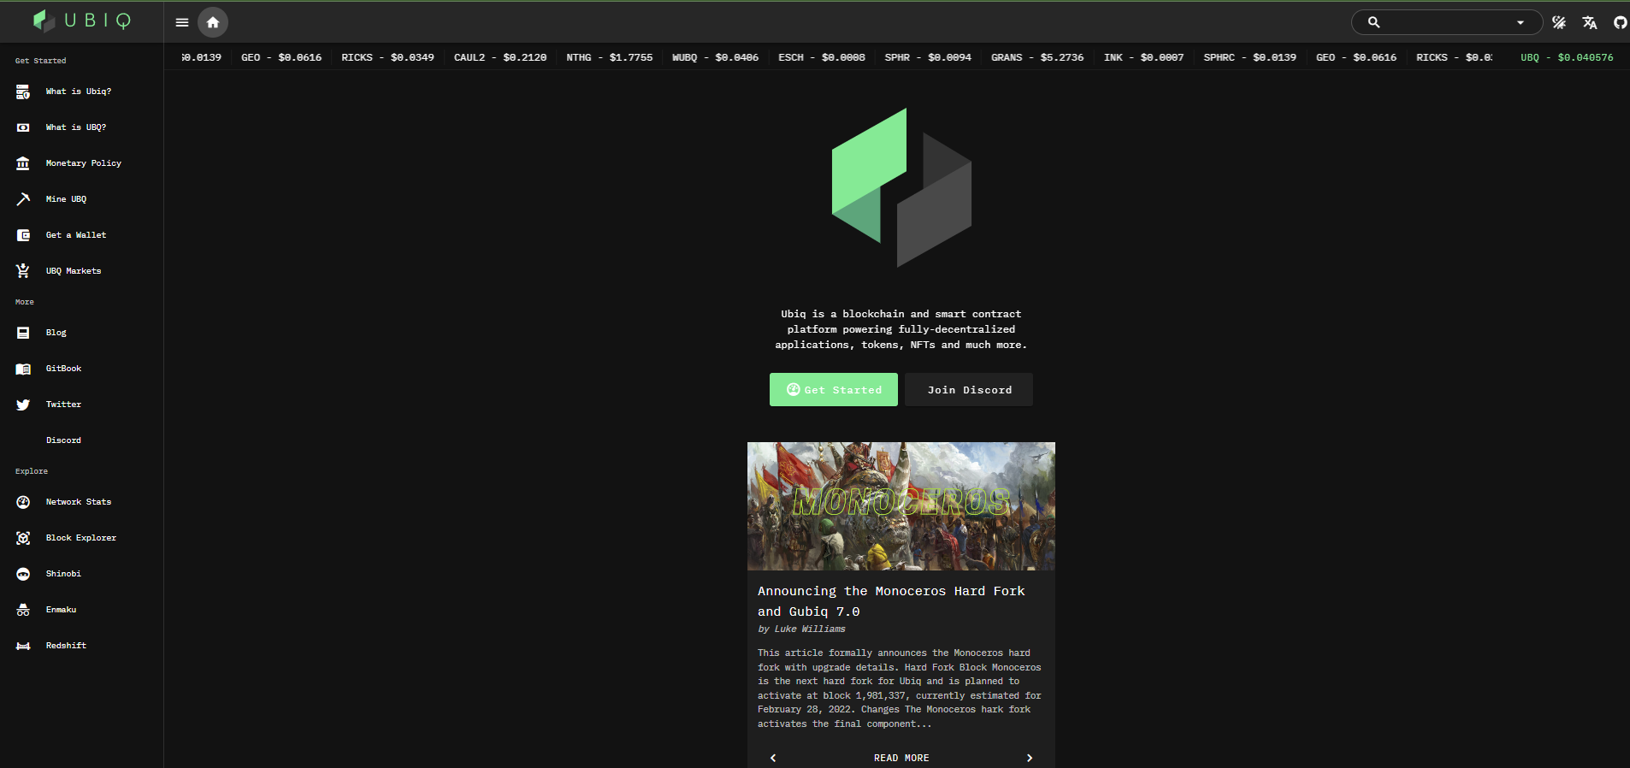Click the Enmaku sidebar icon
The image size is (1630, 768).
click(23, 610)
